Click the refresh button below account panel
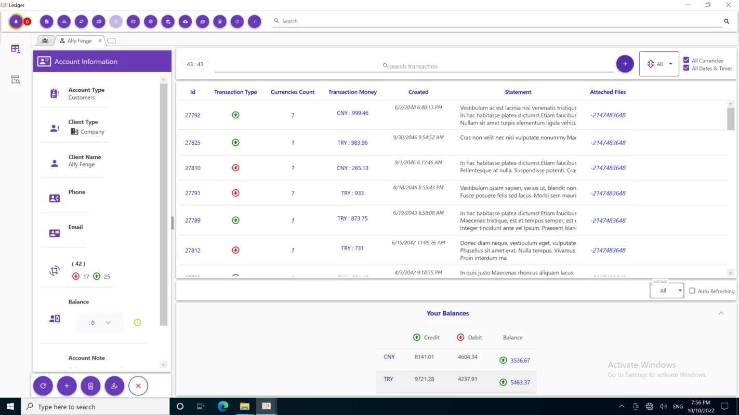Screen dimensions: 739x415 [x=43, y=386]
